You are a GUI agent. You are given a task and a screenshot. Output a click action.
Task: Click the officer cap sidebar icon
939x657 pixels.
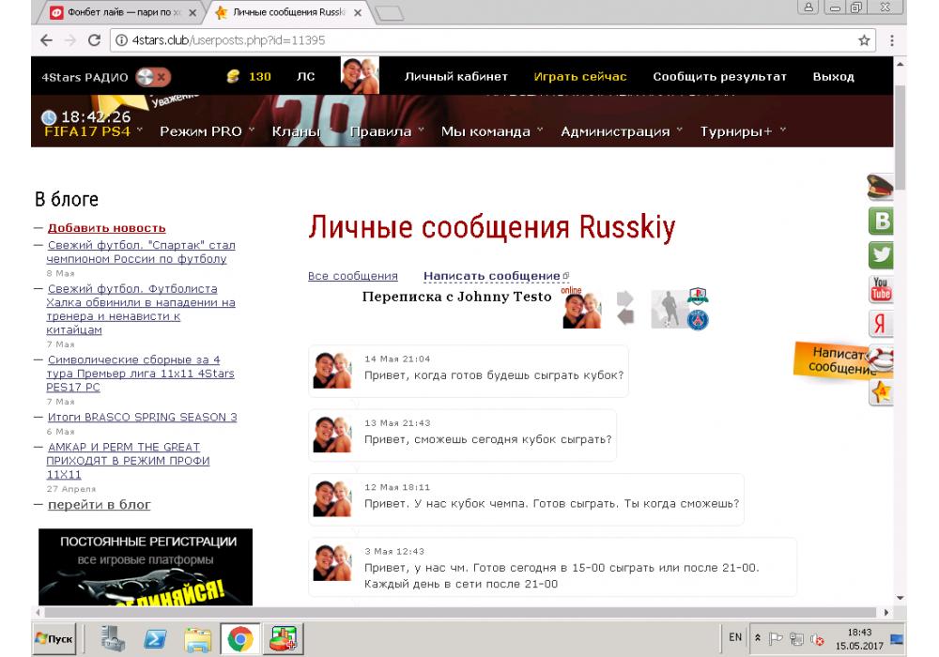[881, 188]
